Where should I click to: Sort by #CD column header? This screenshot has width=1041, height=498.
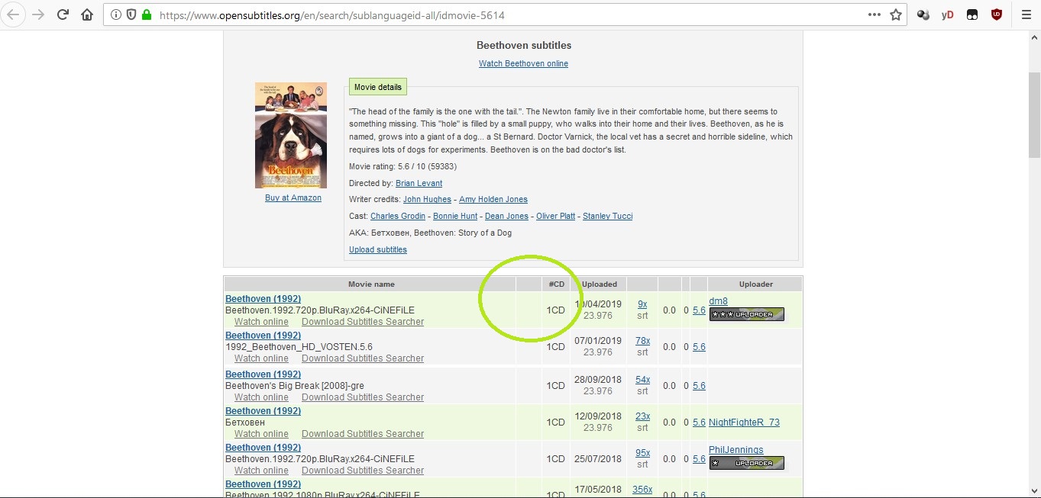(557, 284)
